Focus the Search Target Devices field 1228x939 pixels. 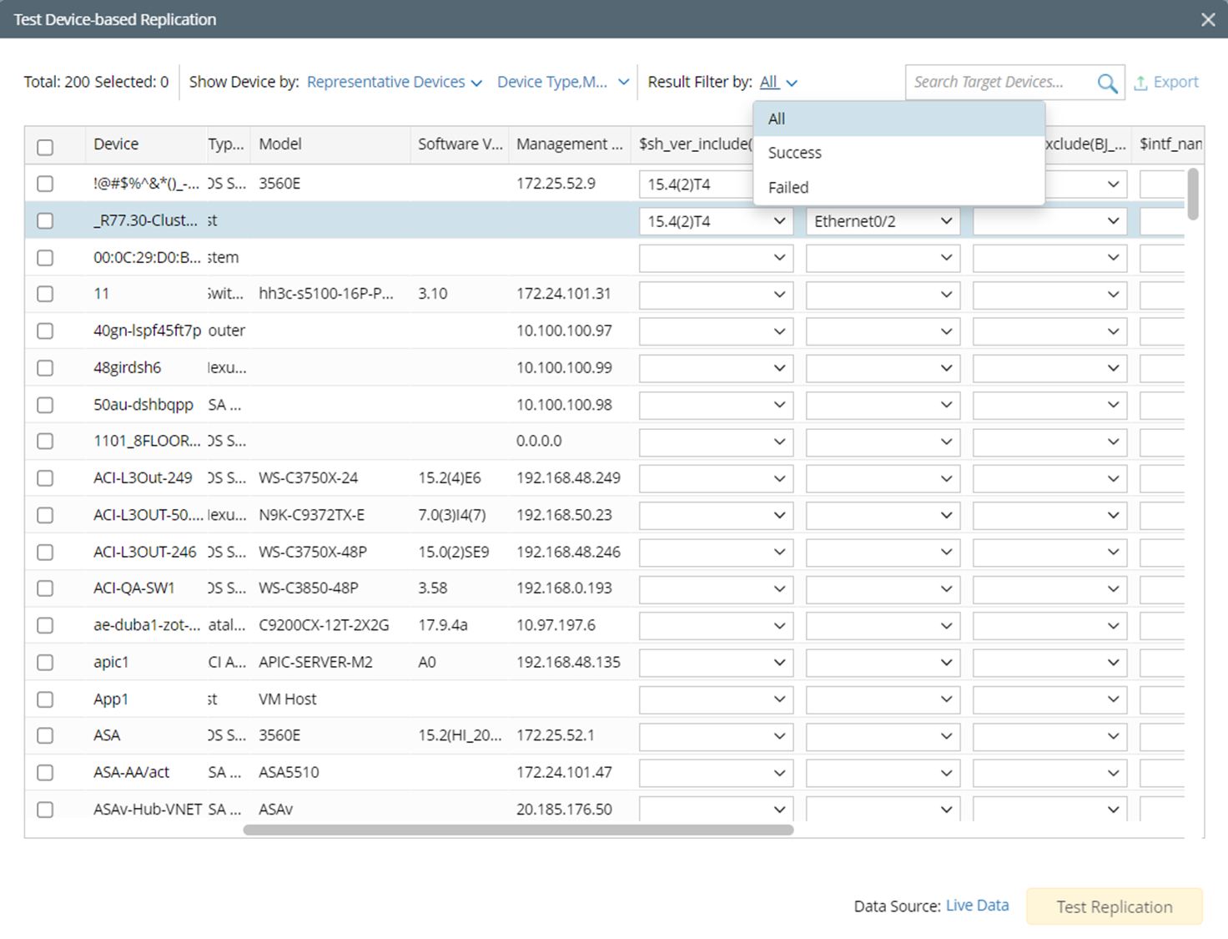point(999,82)
